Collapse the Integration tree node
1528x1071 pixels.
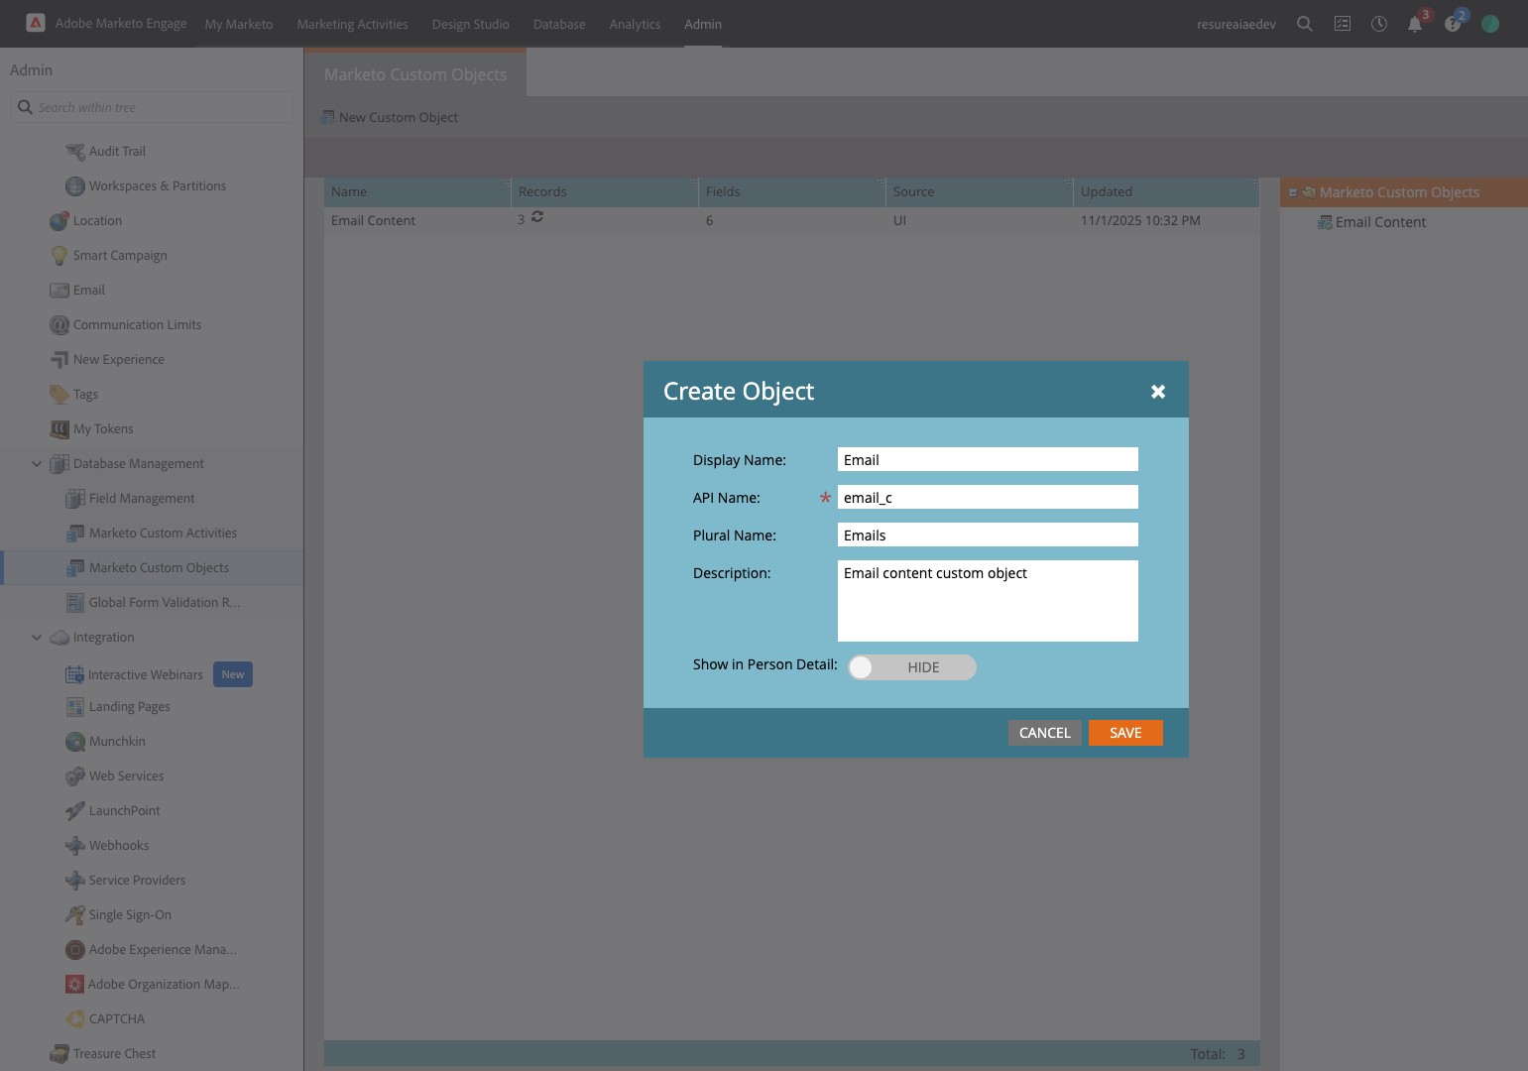pyautogui.click(x=37, y=638)
